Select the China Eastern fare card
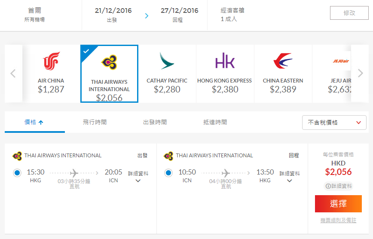The width and height of the screenshot is (373, 239). (283, 74)
